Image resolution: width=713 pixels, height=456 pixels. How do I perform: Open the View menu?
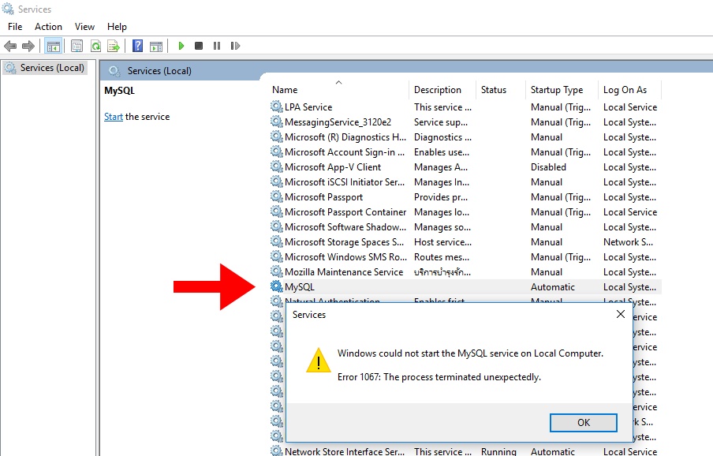point(84,27)
